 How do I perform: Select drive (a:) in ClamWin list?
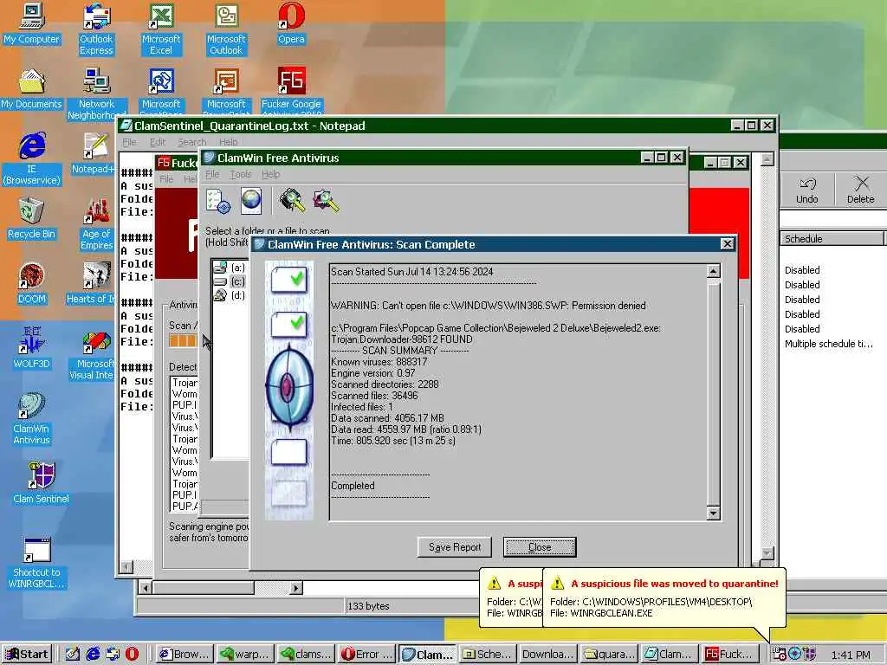(230, 268)
